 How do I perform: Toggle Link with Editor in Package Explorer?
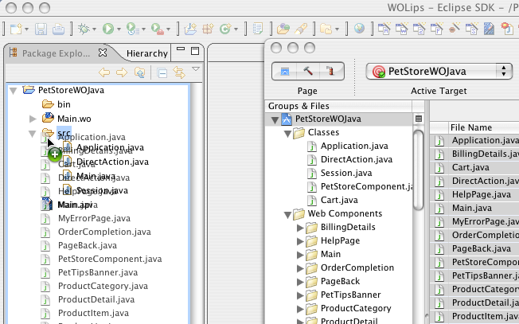pos(179,72)
